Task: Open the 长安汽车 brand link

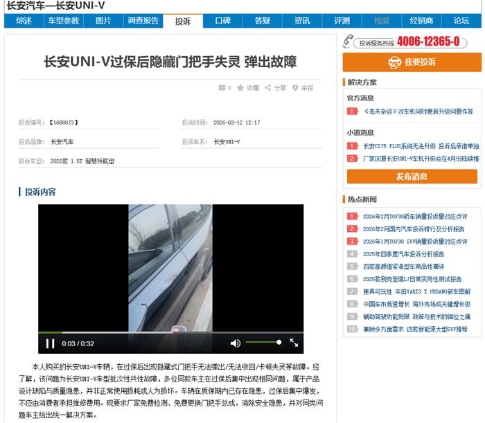Action: [x=62, y=142]
